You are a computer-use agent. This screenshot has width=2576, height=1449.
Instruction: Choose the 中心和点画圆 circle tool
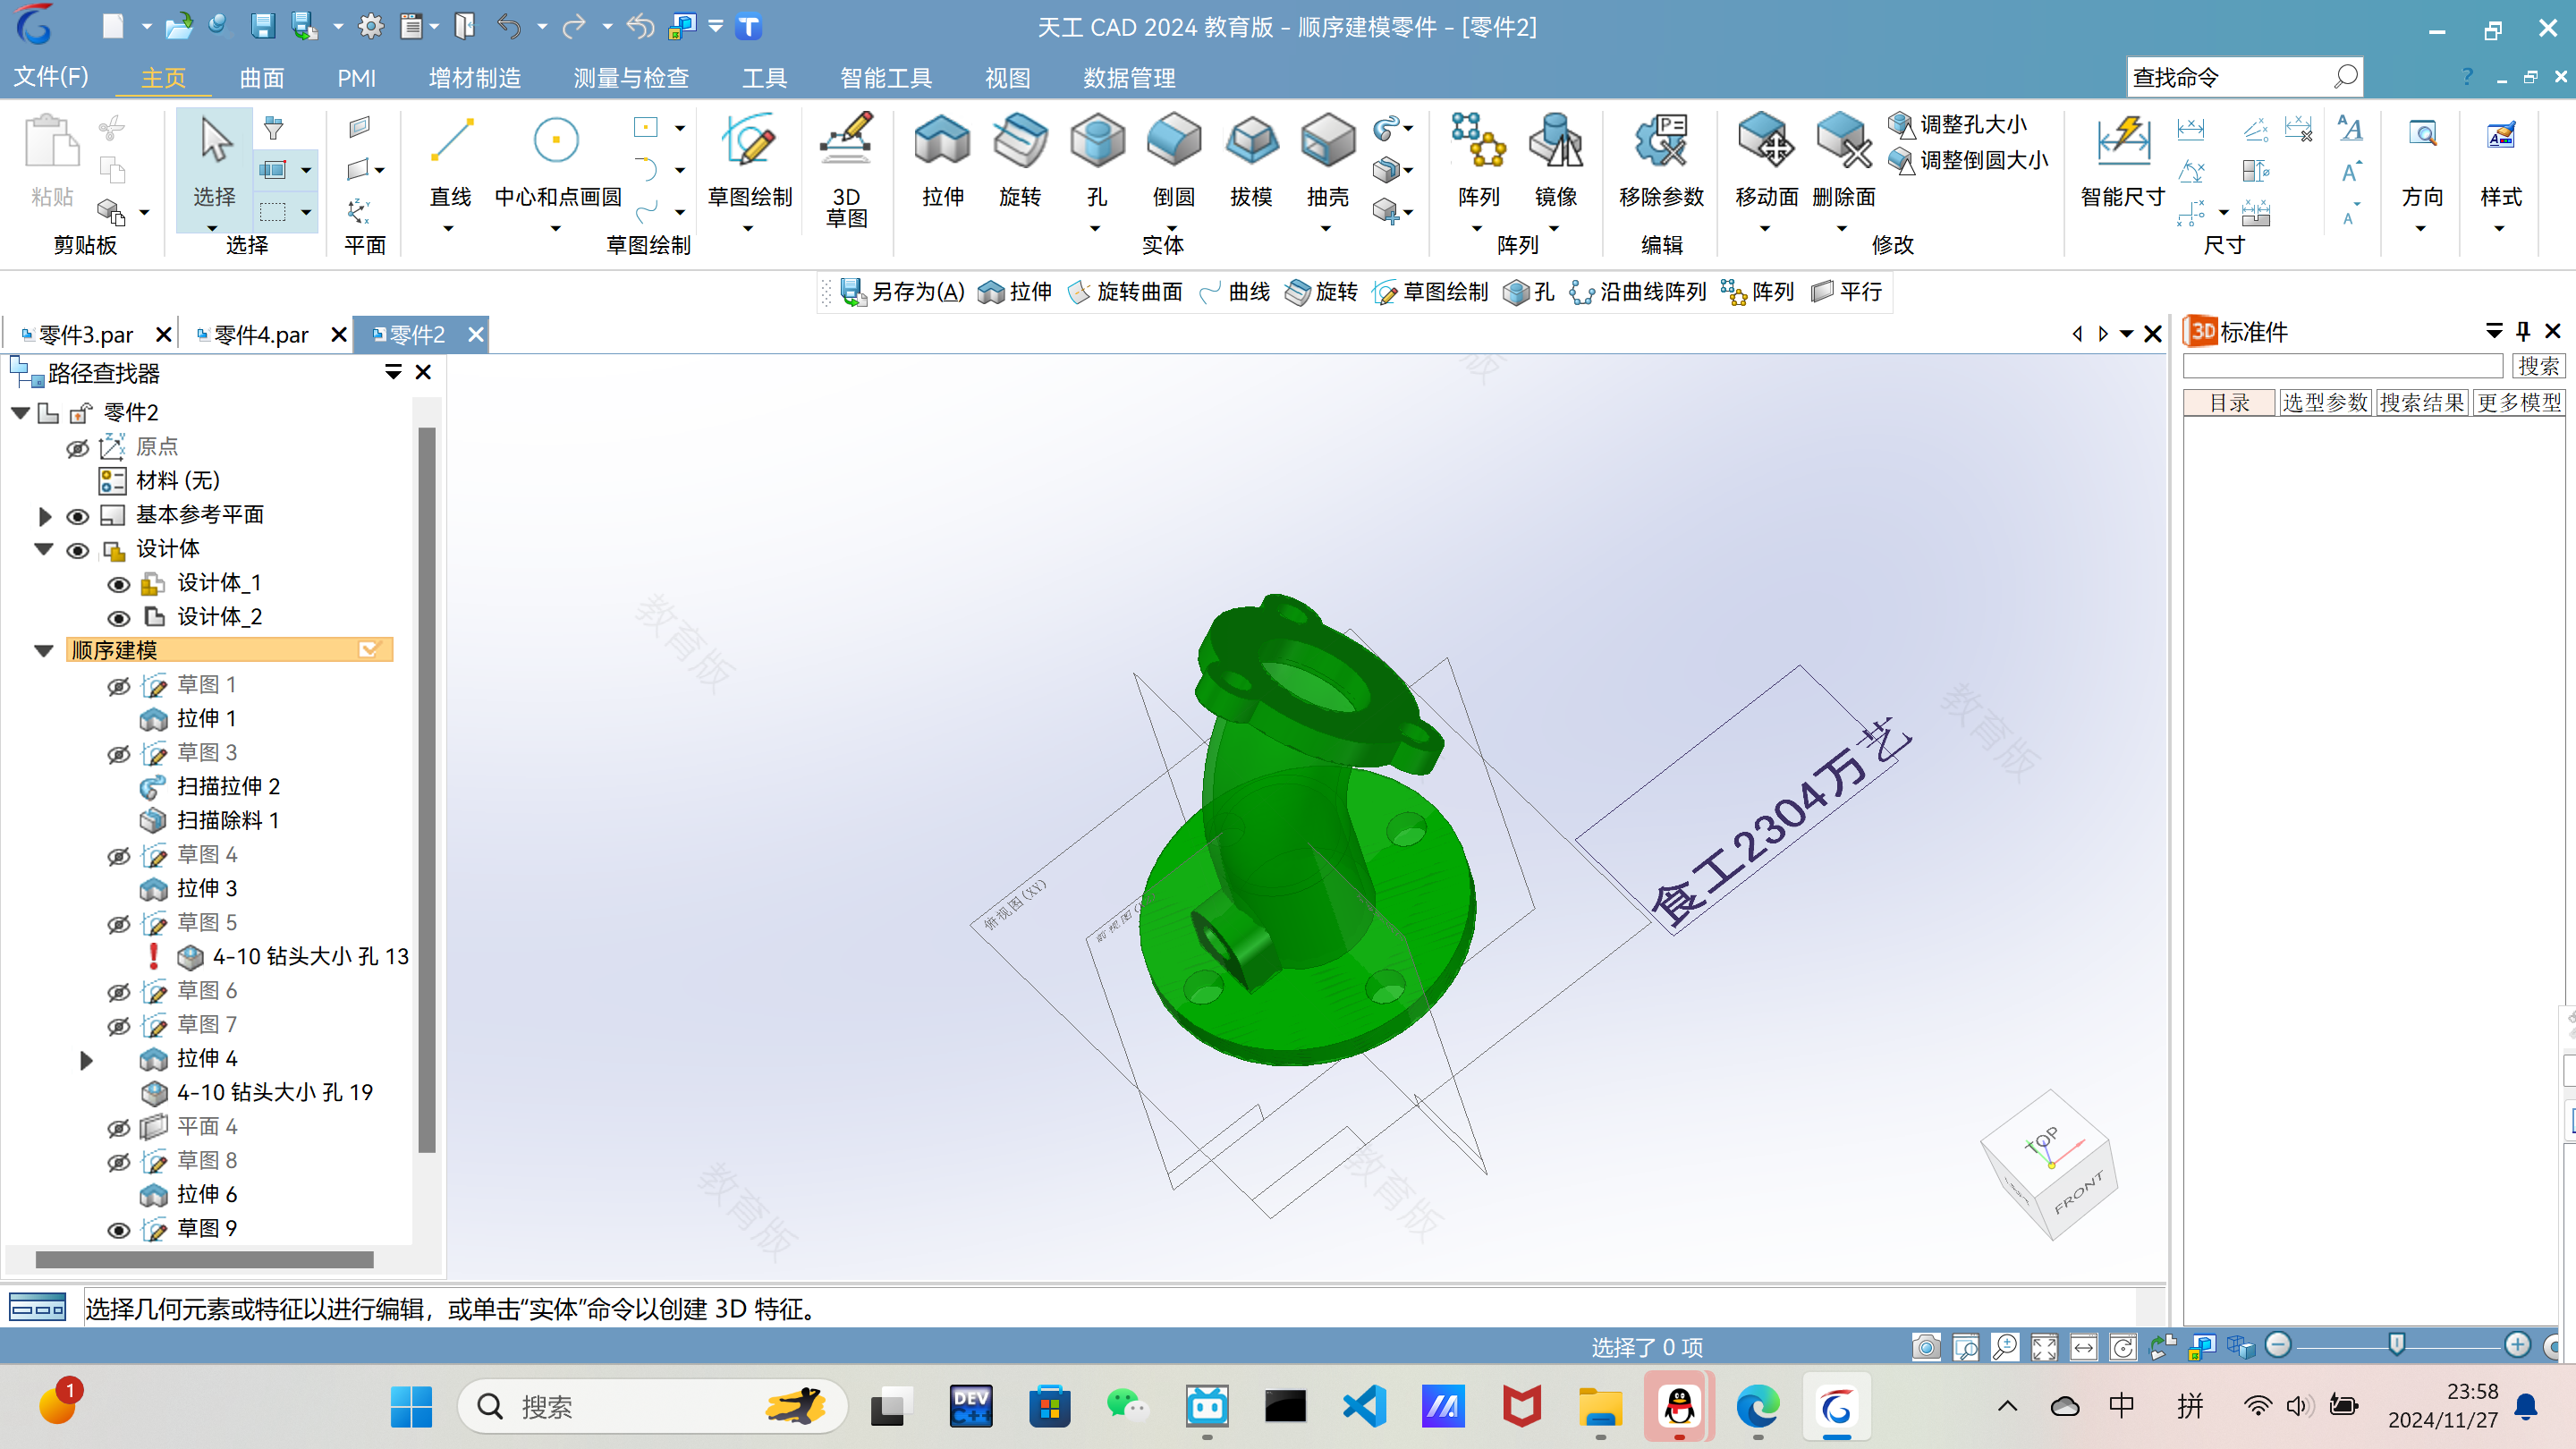coord(557,160)
